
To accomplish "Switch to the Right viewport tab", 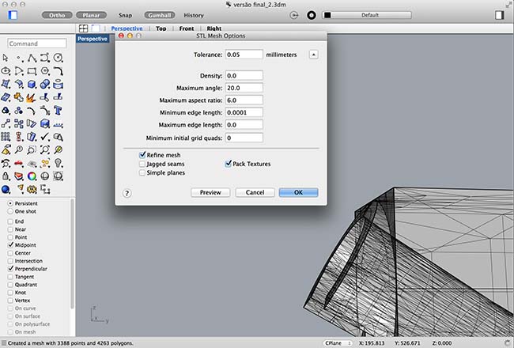I will click(x=214, y=28).
